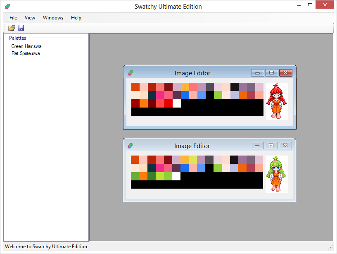Click the app icon of the bottom Image Editor window
Viewport: 337px width, 254px height.
(130, 146)
